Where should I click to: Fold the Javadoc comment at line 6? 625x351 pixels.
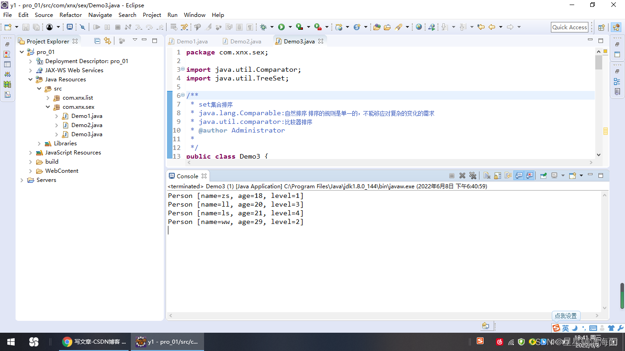click(x=183, y=95)
